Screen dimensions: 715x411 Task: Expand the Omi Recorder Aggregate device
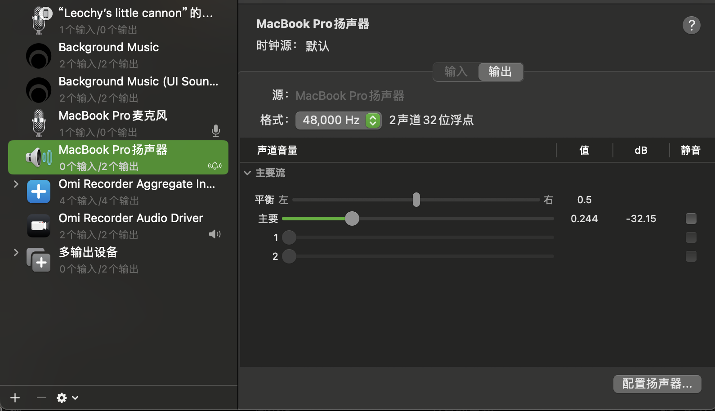(x=16, y=184)
